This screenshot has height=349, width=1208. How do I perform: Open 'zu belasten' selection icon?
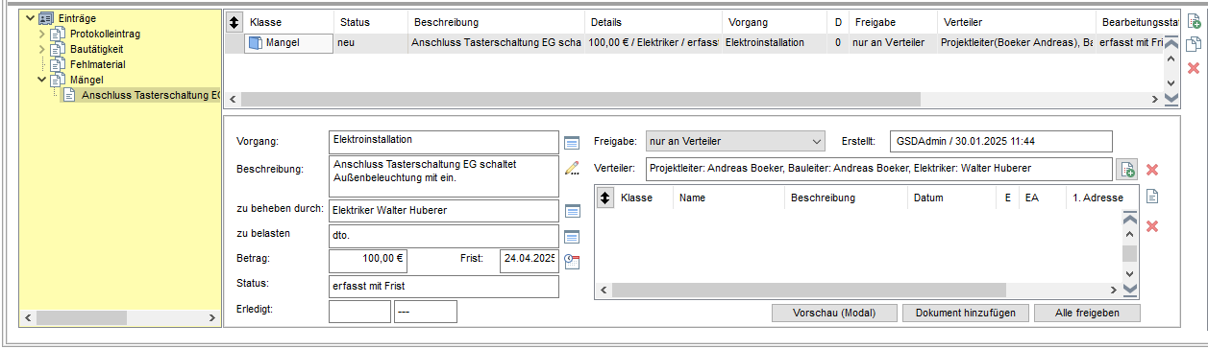[572, 236]
